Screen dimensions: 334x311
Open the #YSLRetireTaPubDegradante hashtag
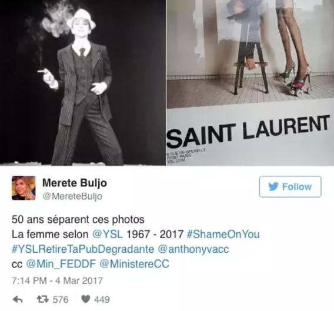(83, 249)
